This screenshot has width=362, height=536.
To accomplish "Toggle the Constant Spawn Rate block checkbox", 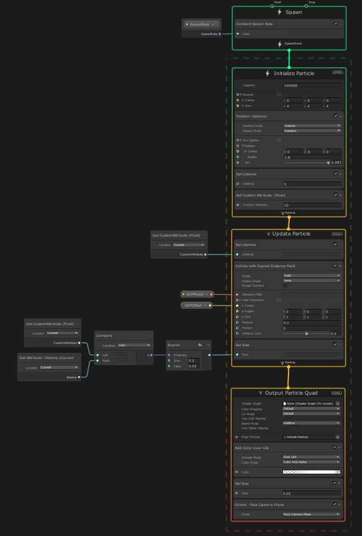I will [335, 24].
